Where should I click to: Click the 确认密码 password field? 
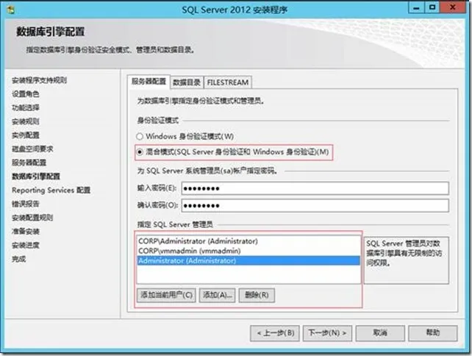point(315,206)
